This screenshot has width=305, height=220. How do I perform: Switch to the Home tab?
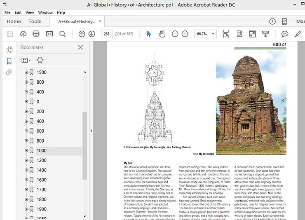point(14,21)
